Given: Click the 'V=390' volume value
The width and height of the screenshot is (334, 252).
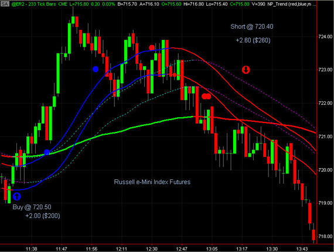Looking at the screenshot, I should (258, 4).
